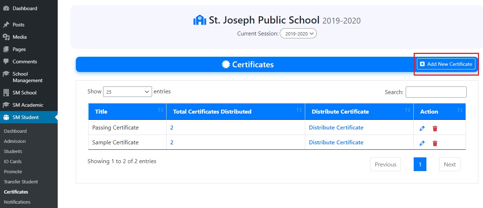Screen dimensions: 483x208
Task: Click Distribute Certificate for Passing Certificate
Action: pyautogui.click(x=336, y=127)
